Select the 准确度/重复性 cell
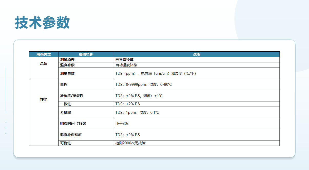309x170 pixels. pyautogui.click(x=86, y=96)
